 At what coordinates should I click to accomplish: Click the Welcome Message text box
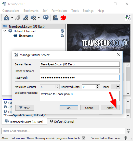80,96
